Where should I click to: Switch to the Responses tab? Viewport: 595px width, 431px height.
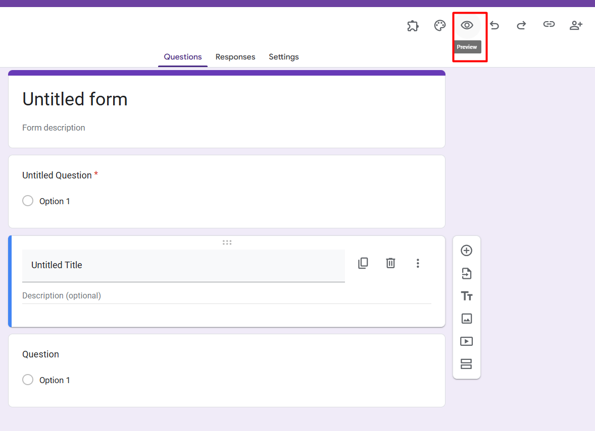[235, 57]
